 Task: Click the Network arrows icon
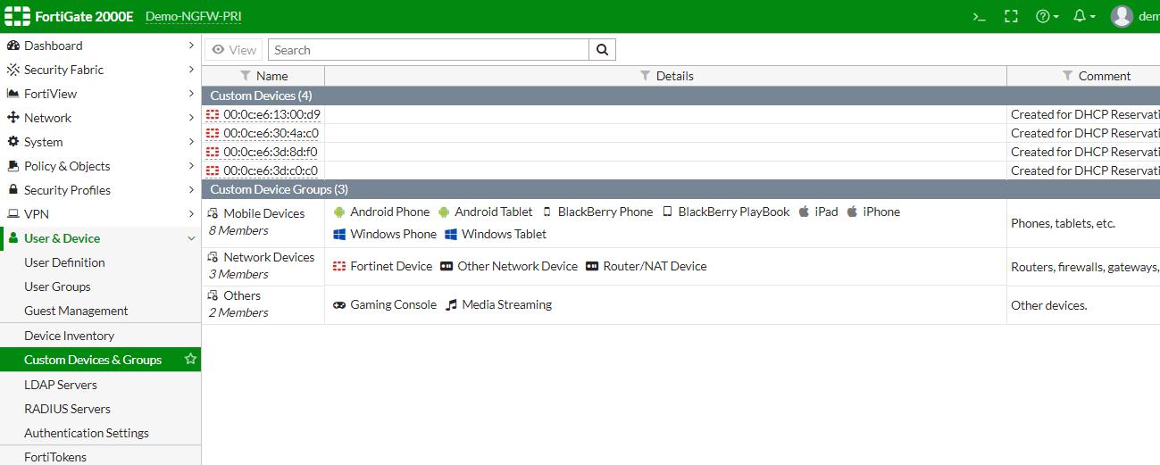pyautogui.click(x=13, y=118)
